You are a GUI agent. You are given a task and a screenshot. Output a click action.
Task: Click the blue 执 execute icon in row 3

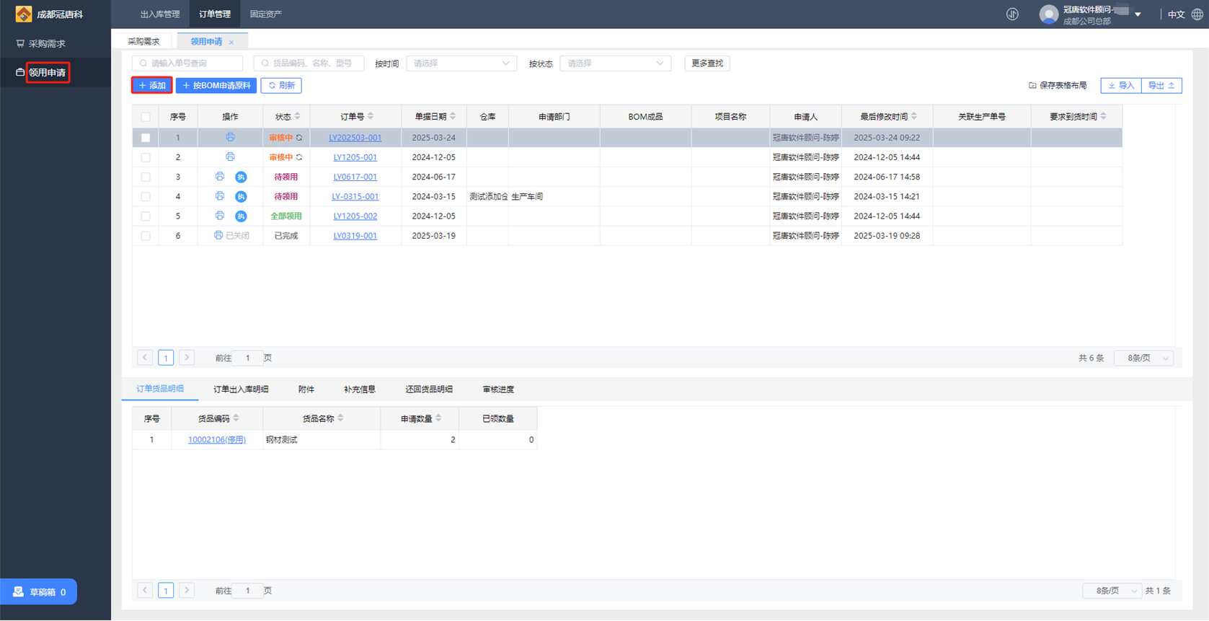[x=241, y=177]
